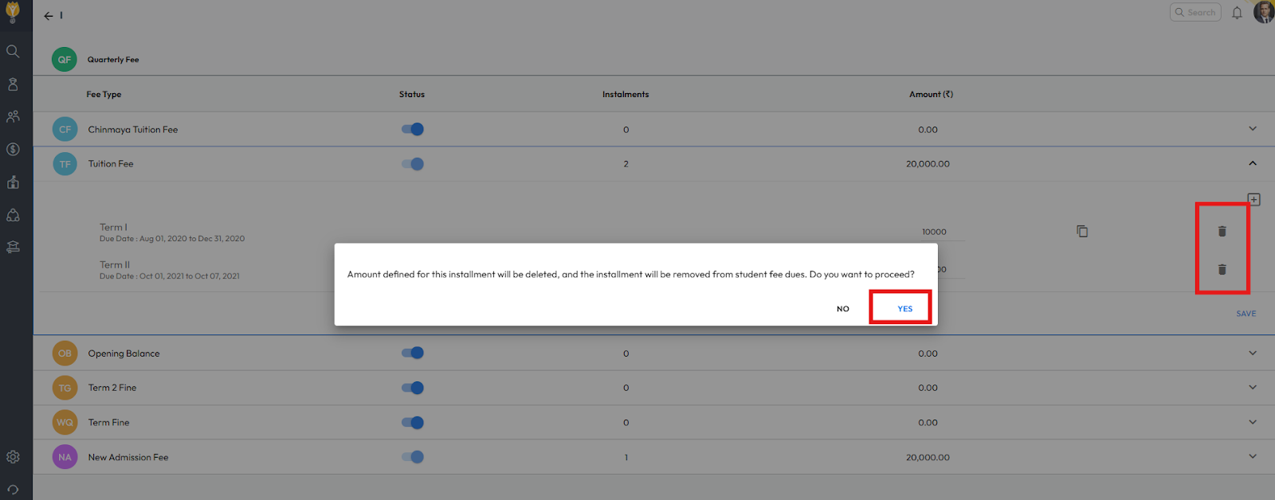
Task: Click the back arrow icon
Action: tap(49, 16)
